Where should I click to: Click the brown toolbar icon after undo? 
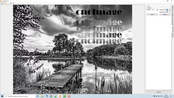point(13,3)
